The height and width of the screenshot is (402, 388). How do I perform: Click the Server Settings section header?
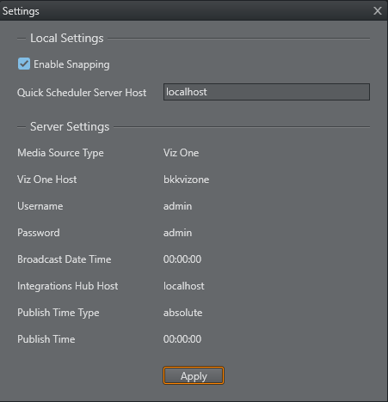point(70,127)
